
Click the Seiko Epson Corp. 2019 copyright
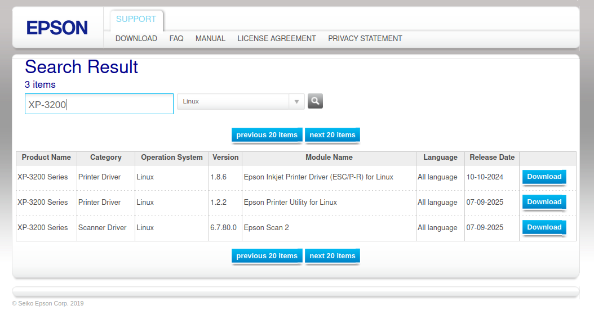(x=48, y=303)
